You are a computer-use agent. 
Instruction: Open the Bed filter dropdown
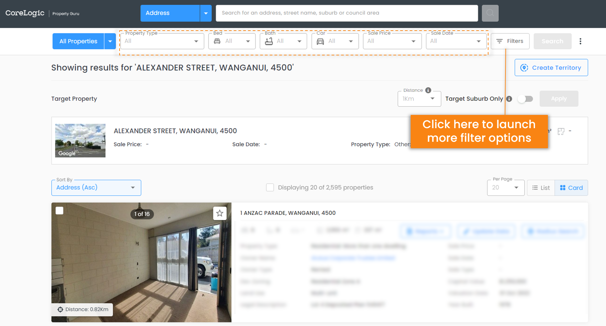tap(232, 41)
